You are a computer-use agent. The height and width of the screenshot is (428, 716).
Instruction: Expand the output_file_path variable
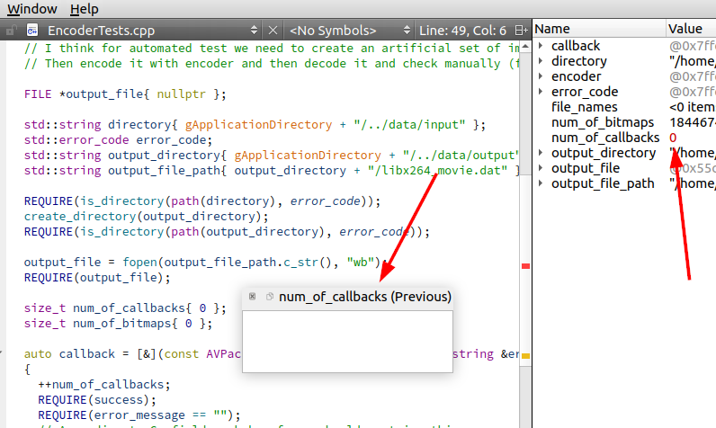(541, 183)
